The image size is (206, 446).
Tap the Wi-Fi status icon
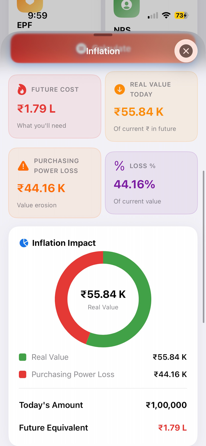167,15
